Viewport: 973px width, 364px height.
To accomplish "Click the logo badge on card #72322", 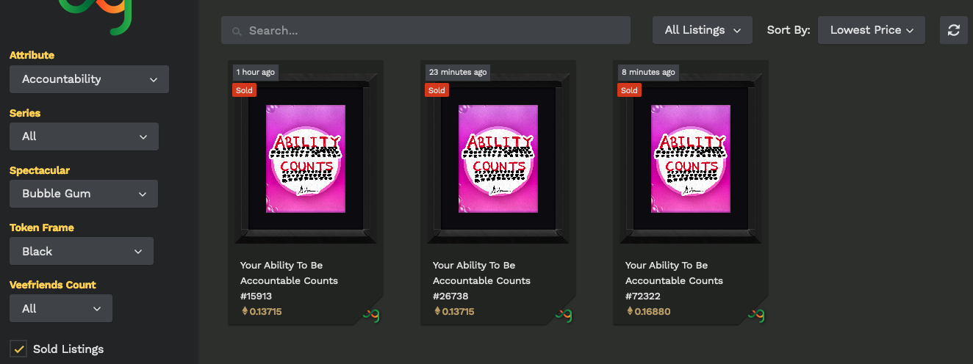I will pyautogui.click(x=756, y=314).
